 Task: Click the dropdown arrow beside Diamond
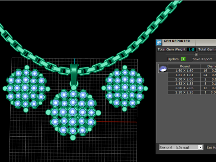[200, 147]
